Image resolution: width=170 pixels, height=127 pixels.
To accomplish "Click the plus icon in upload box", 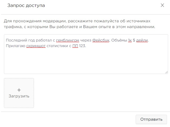I will point(19,90).
